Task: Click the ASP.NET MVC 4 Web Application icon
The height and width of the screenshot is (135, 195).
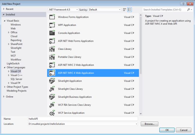Action: pyautogui.click(x=52, y=73)
